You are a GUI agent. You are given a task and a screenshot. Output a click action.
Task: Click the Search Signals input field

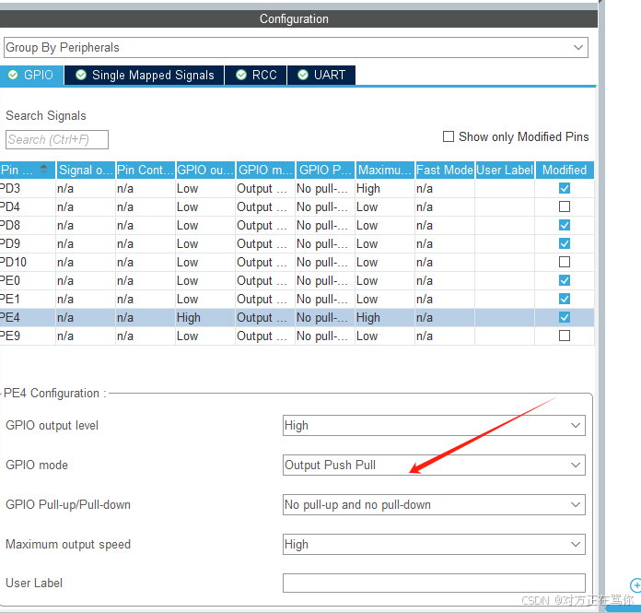pyautogui.click(x=57, y=139)
